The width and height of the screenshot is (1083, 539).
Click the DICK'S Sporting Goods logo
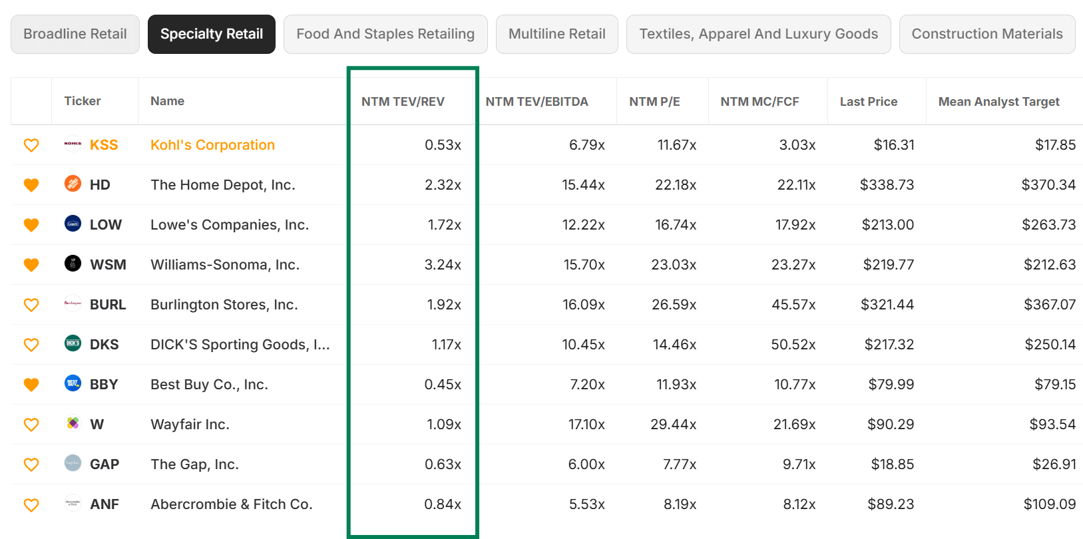point(73,343)
